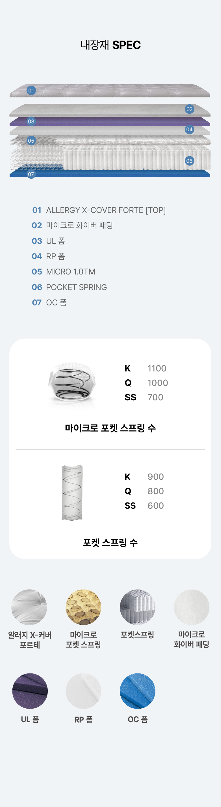The height and width of the screenshot is (807, 221).
Task: Click the purple UL 폼 swatch
Action: (x=30, y=691)
